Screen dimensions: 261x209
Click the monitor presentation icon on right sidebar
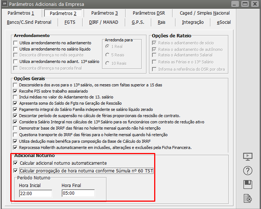(248, 157)
